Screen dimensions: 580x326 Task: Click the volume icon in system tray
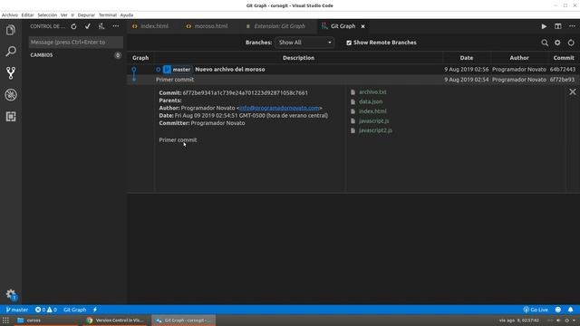pyautogui.click(x=558, y=321)
